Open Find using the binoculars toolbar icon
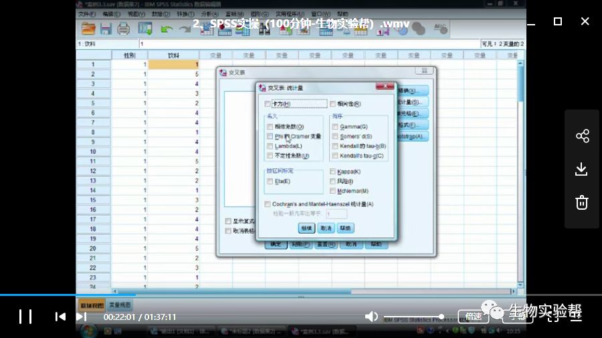 tap(265, 29)
